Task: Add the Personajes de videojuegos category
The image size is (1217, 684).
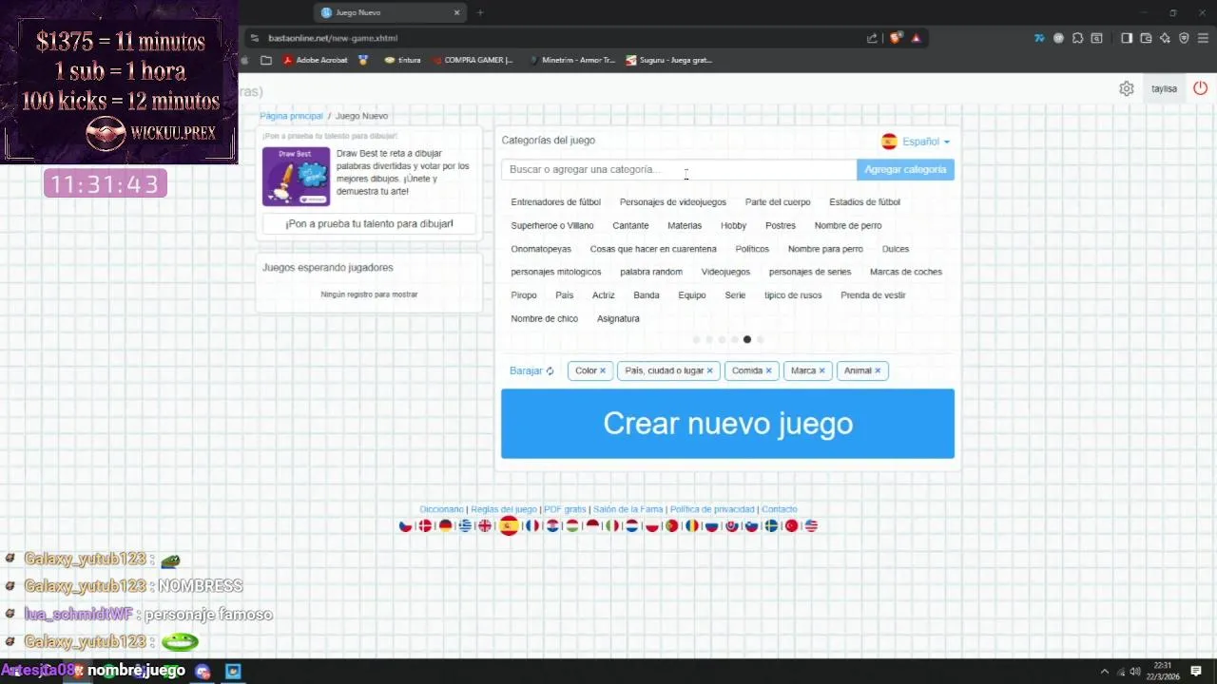Action: [x=672, y=202]
